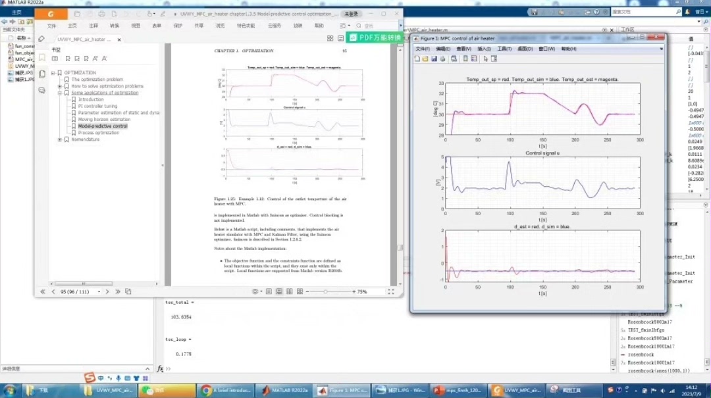Click the expand all bookmarks icon
711x398 pixels.
click(55, 59)
